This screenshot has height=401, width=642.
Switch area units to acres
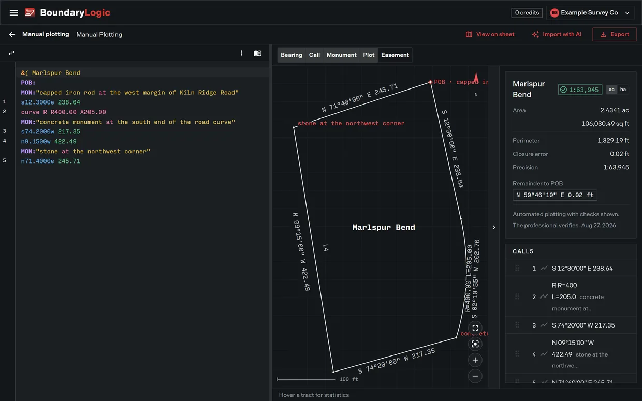[611, 90]
